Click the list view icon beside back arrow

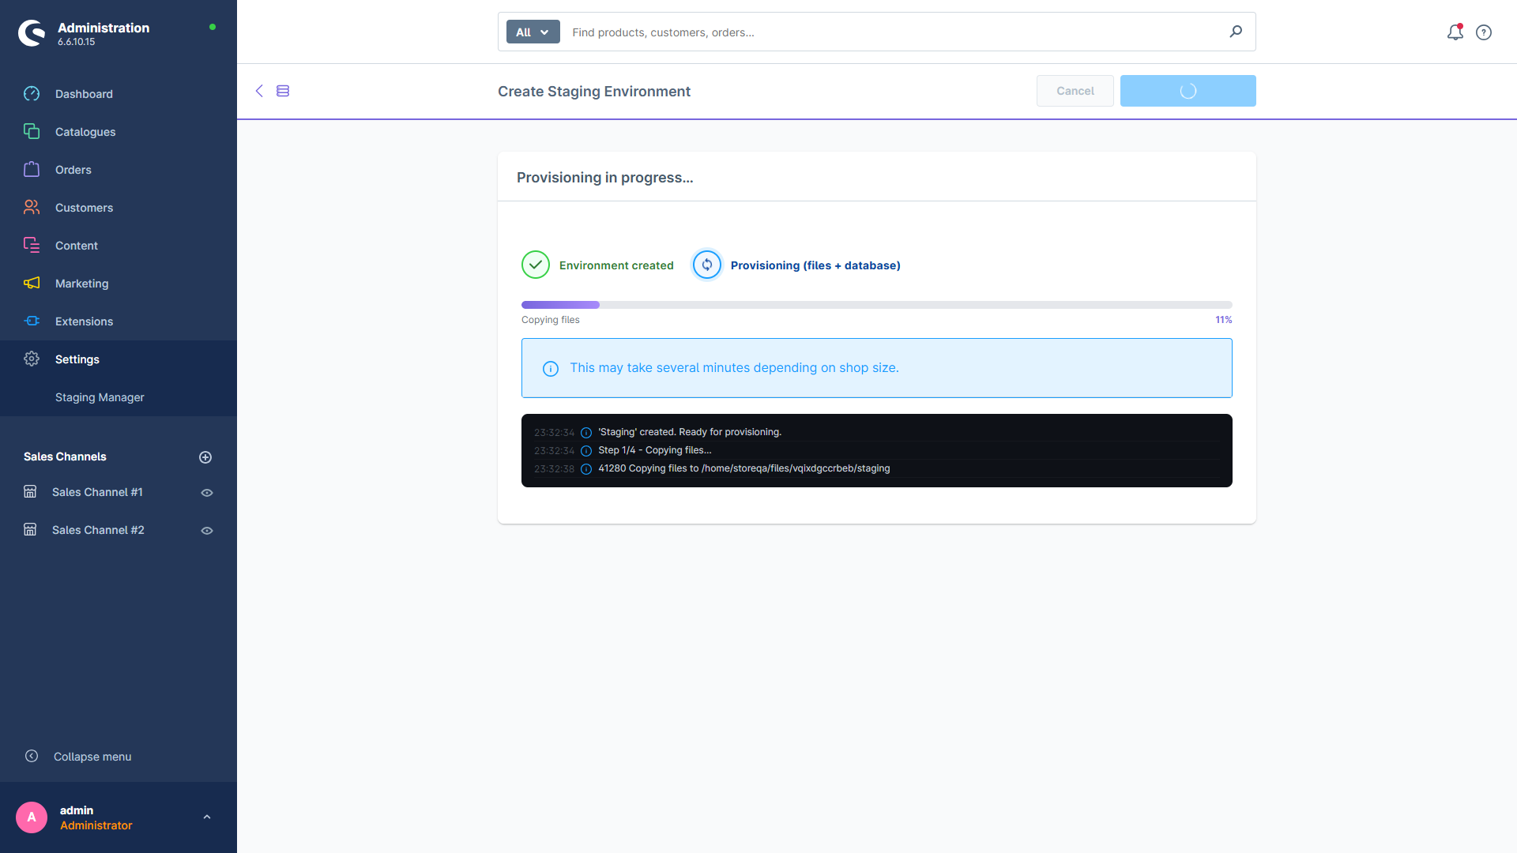(283, 91)
